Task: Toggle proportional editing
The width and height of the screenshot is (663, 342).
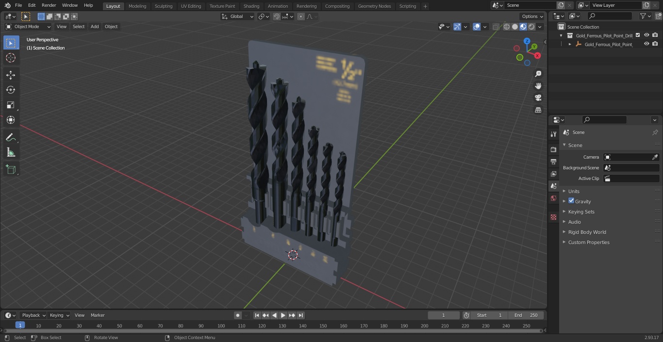Action: [x=301, y=16]
